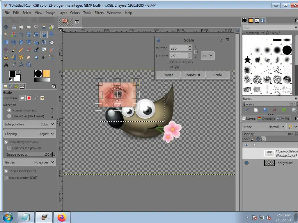Select the Clone stamp tool

click(6, 57)
